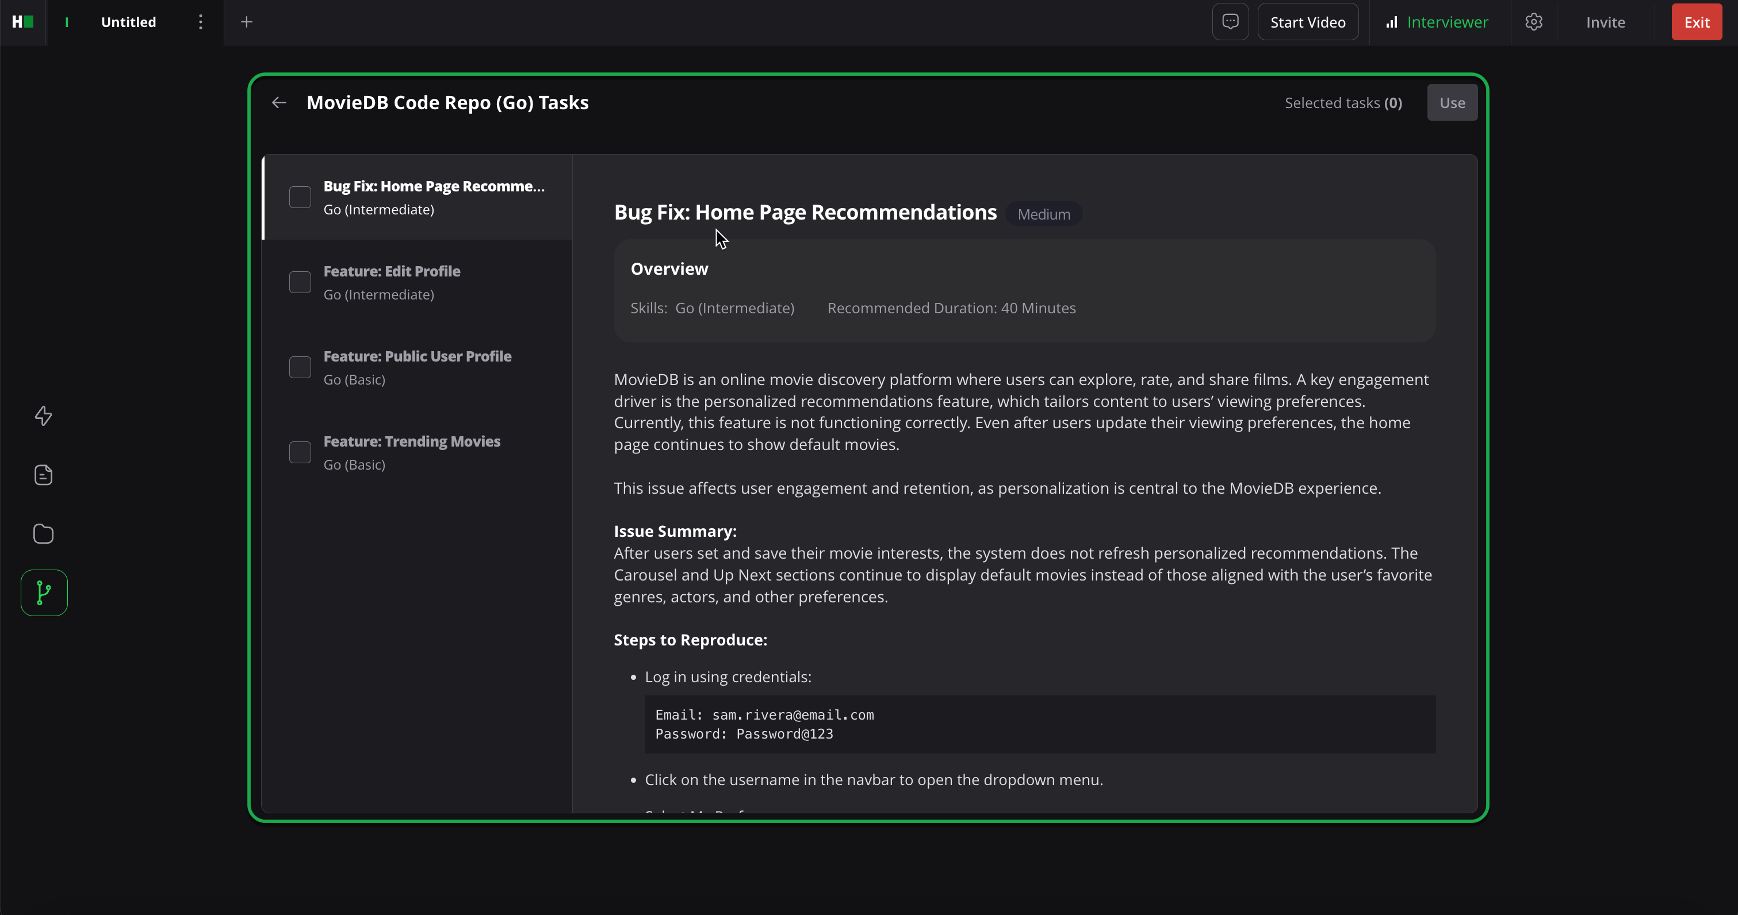Open the lightning bolt sidebar icon
This screenshot has height=915, width=1738.
pyautogui.click(x=43, y=416)
